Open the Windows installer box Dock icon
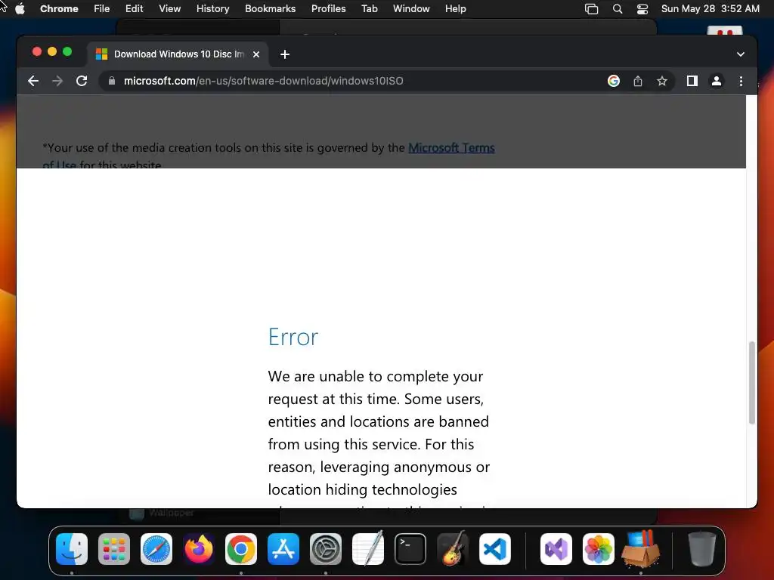 (x=641, y=548)
